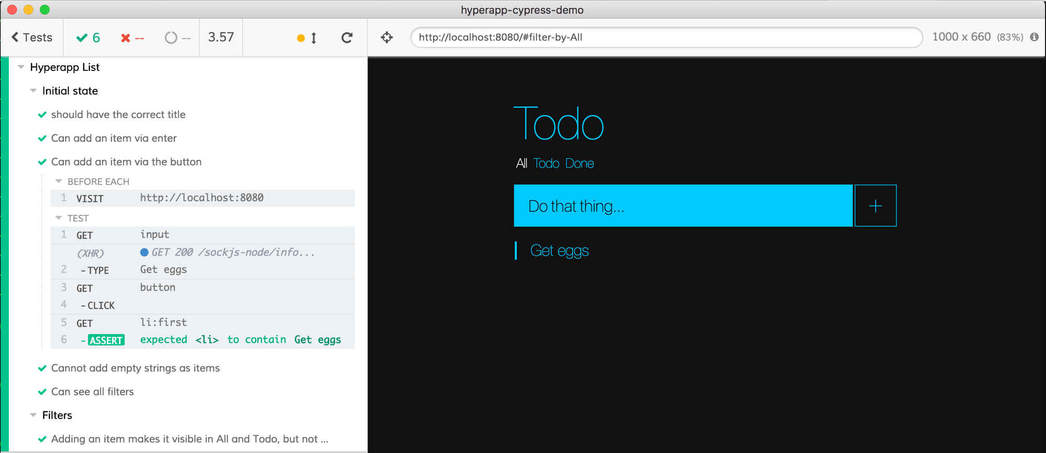Open test 'Can add an item via enter'
The height and width of the screenshot is (453, 1046).
(114, 138)
